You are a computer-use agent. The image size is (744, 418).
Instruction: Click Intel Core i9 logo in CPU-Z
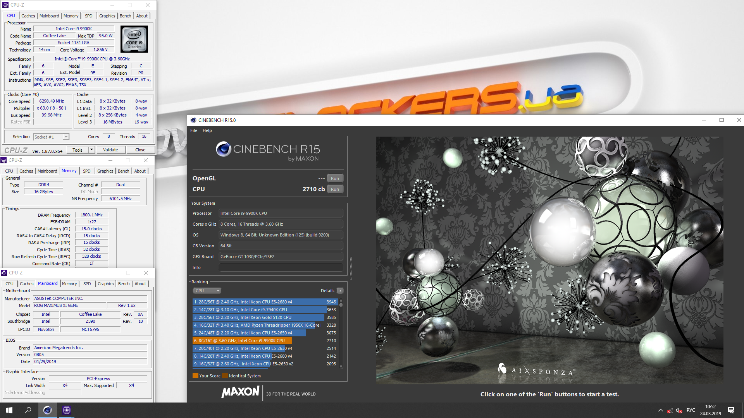point(134,39)
